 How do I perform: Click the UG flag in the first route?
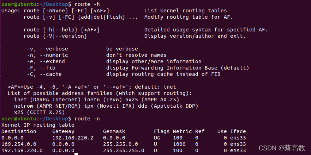[157, 138]
